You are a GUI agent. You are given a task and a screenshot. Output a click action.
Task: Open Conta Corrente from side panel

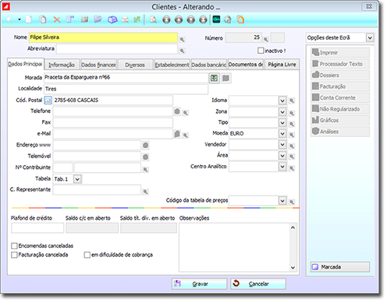tap(340, 97)
